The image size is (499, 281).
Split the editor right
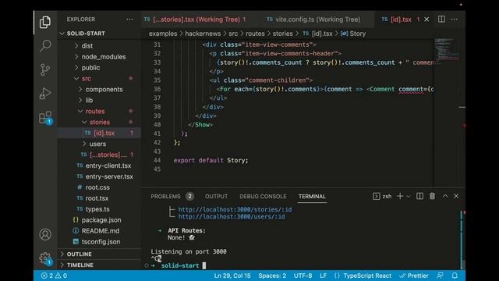441,19
